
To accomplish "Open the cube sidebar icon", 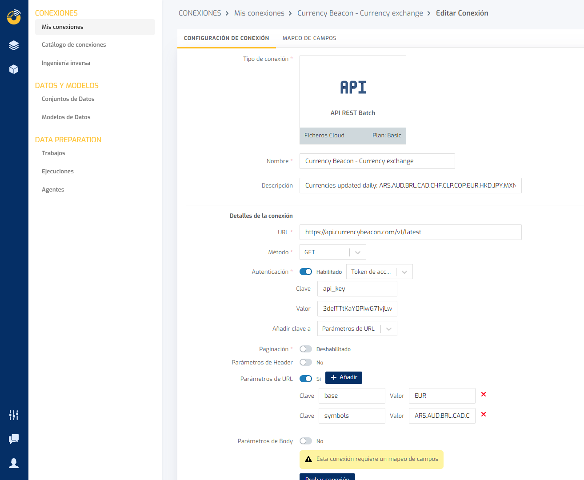I will click(14, 69).
